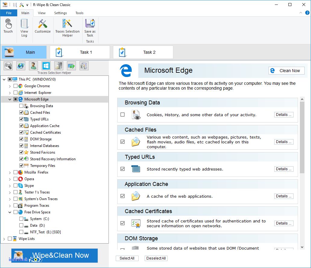Collapse the Microsoft Edge tree node
The height and width of the screenshot is (268, 311).
tap(10, 99)
